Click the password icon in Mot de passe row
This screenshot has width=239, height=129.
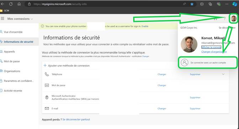point(47,85)
